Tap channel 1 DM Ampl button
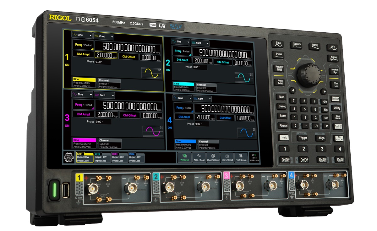Screen dimensions: 377x231 tap(83, 54)
